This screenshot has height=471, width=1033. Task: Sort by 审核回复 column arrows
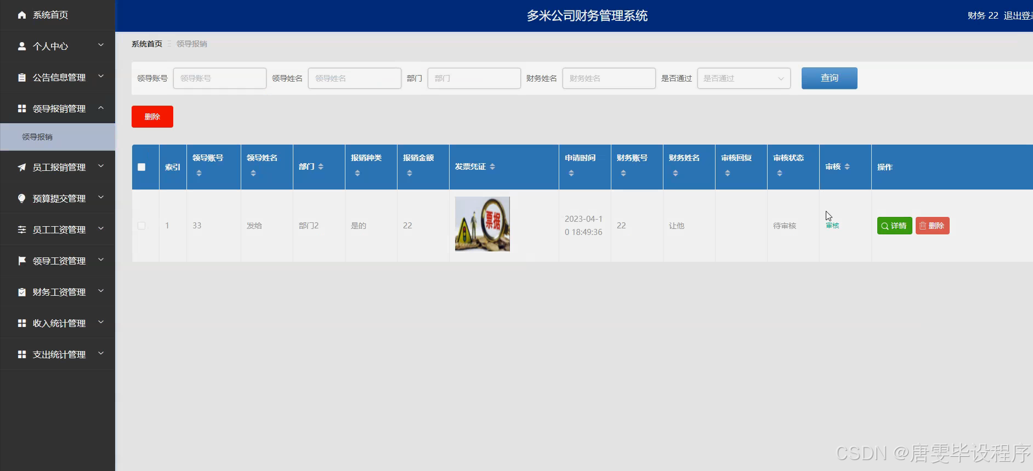[x=728, y=173]
